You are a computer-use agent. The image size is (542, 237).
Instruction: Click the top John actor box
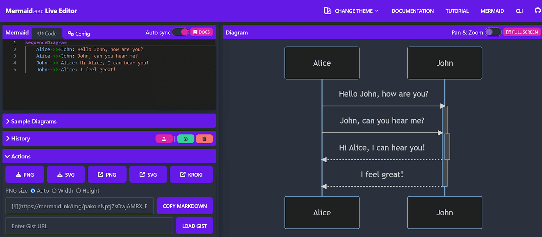(x=444, y=63)
